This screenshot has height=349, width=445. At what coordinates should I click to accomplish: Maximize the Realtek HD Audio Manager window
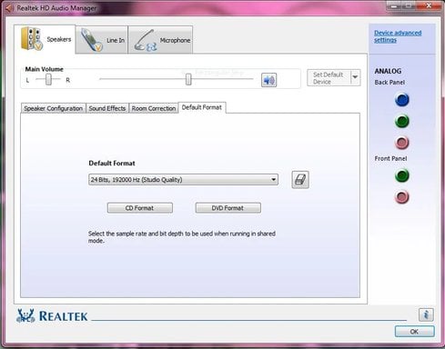(409, 5)
